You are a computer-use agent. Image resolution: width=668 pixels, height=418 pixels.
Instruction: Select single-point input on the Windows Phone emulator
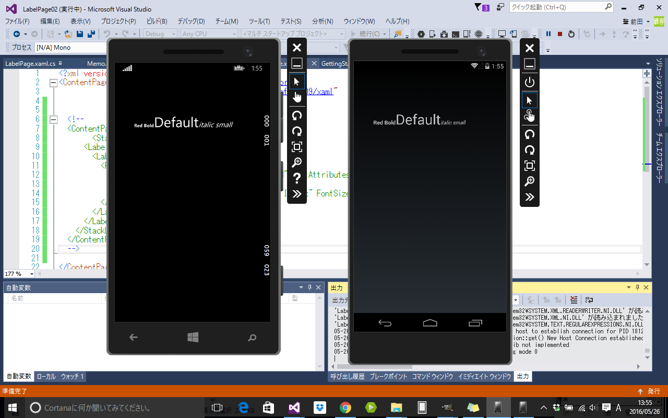(296, 82)
